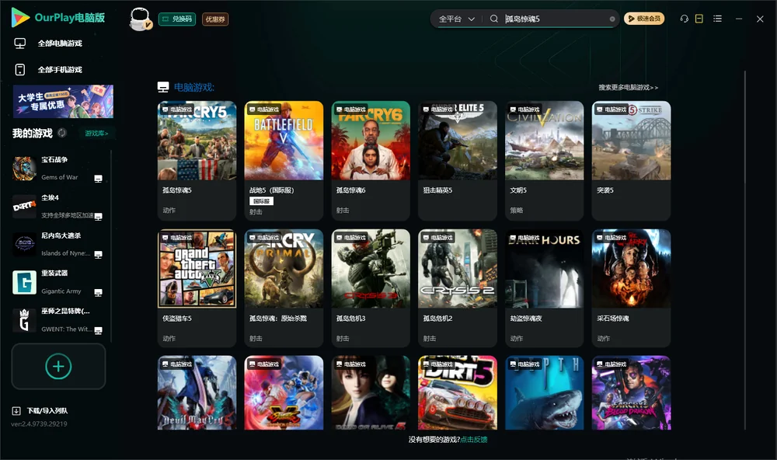Screen dimensions: 777x460
Task: Click the PC icon beside Gigantic Army
Action: click(x=98, y=292)
